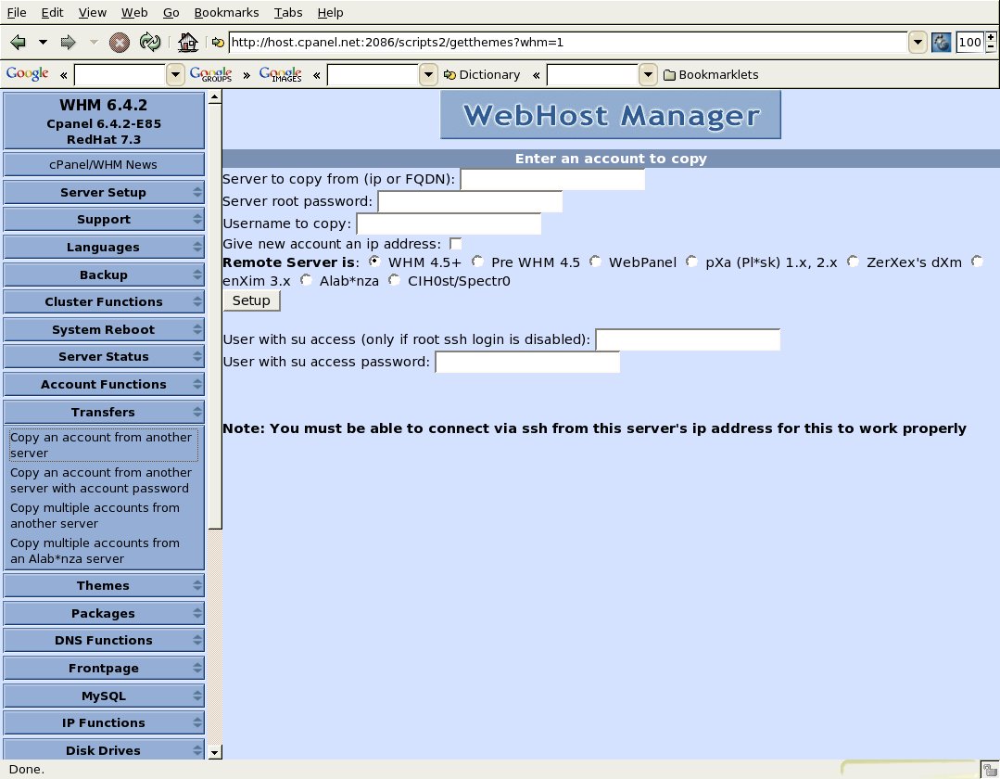Open Copy multiple accounts from another server
1000x779 pixels.
point(95,516)
